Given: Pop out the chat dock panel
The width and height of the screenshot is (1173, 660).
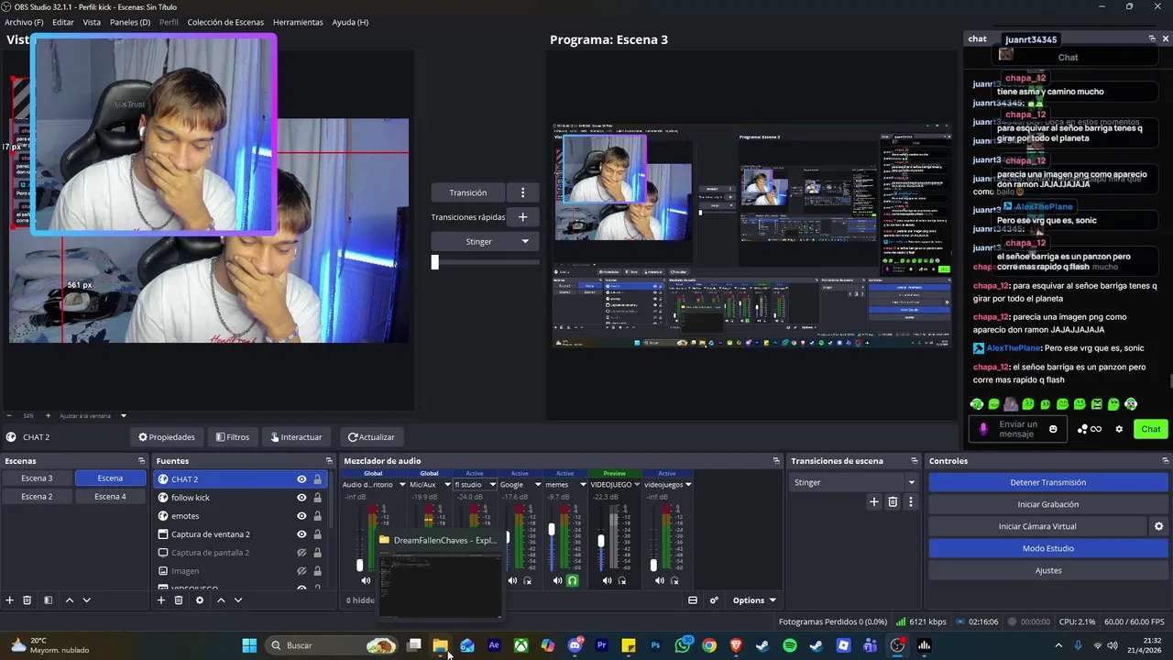Looking at the screenshot, I should [1152, 38].
